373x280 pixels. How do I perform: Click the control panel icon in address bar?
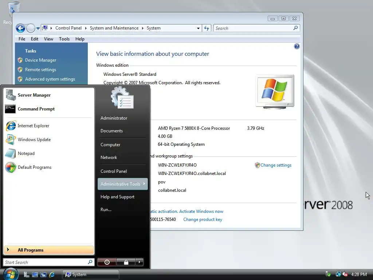45,28
